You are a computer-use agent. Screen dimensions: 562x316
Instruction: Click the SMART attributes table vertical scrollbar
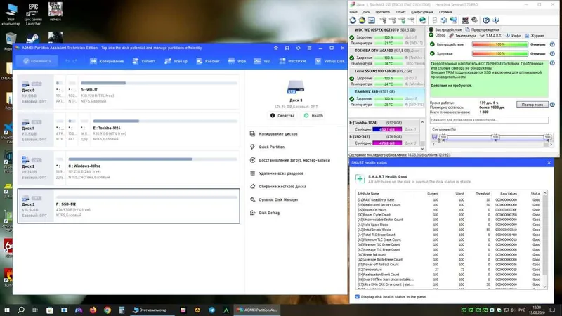[545, 240]
